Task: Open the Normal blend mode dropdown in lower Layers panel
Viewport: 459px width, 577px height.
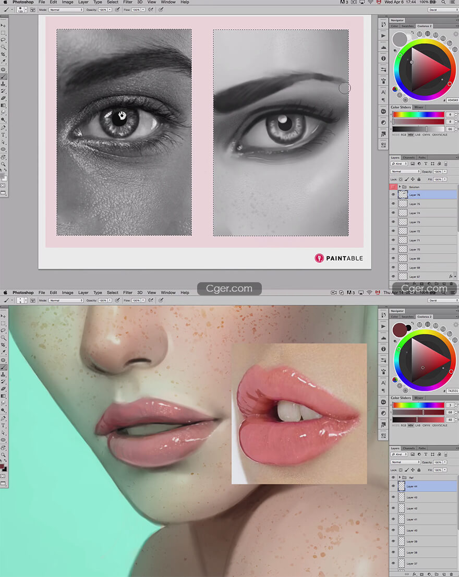Action: (x=405, y=462)
